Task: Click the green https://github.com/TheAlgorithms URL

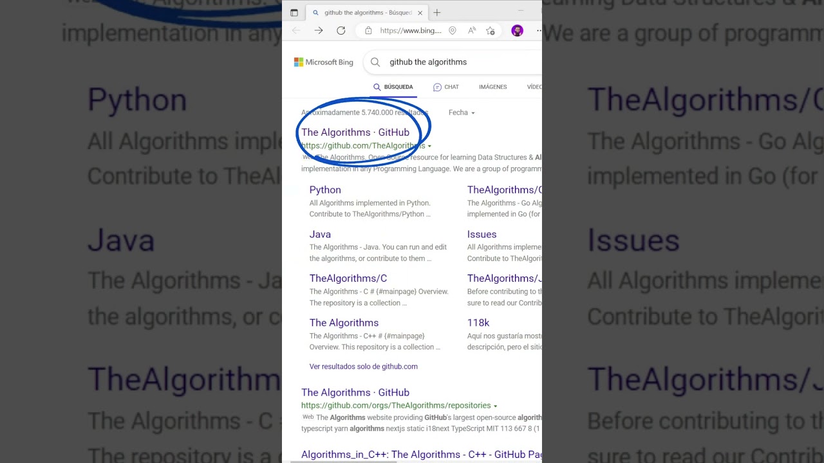Action: 363,146
